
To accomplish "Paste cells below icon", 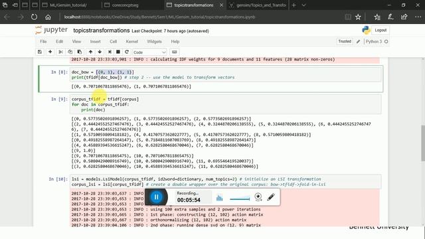I will (80, 52).
